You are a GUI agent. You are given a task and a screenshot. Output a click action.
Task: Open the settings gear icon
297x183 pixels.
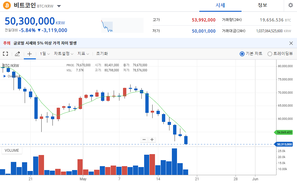coord(291,5)
